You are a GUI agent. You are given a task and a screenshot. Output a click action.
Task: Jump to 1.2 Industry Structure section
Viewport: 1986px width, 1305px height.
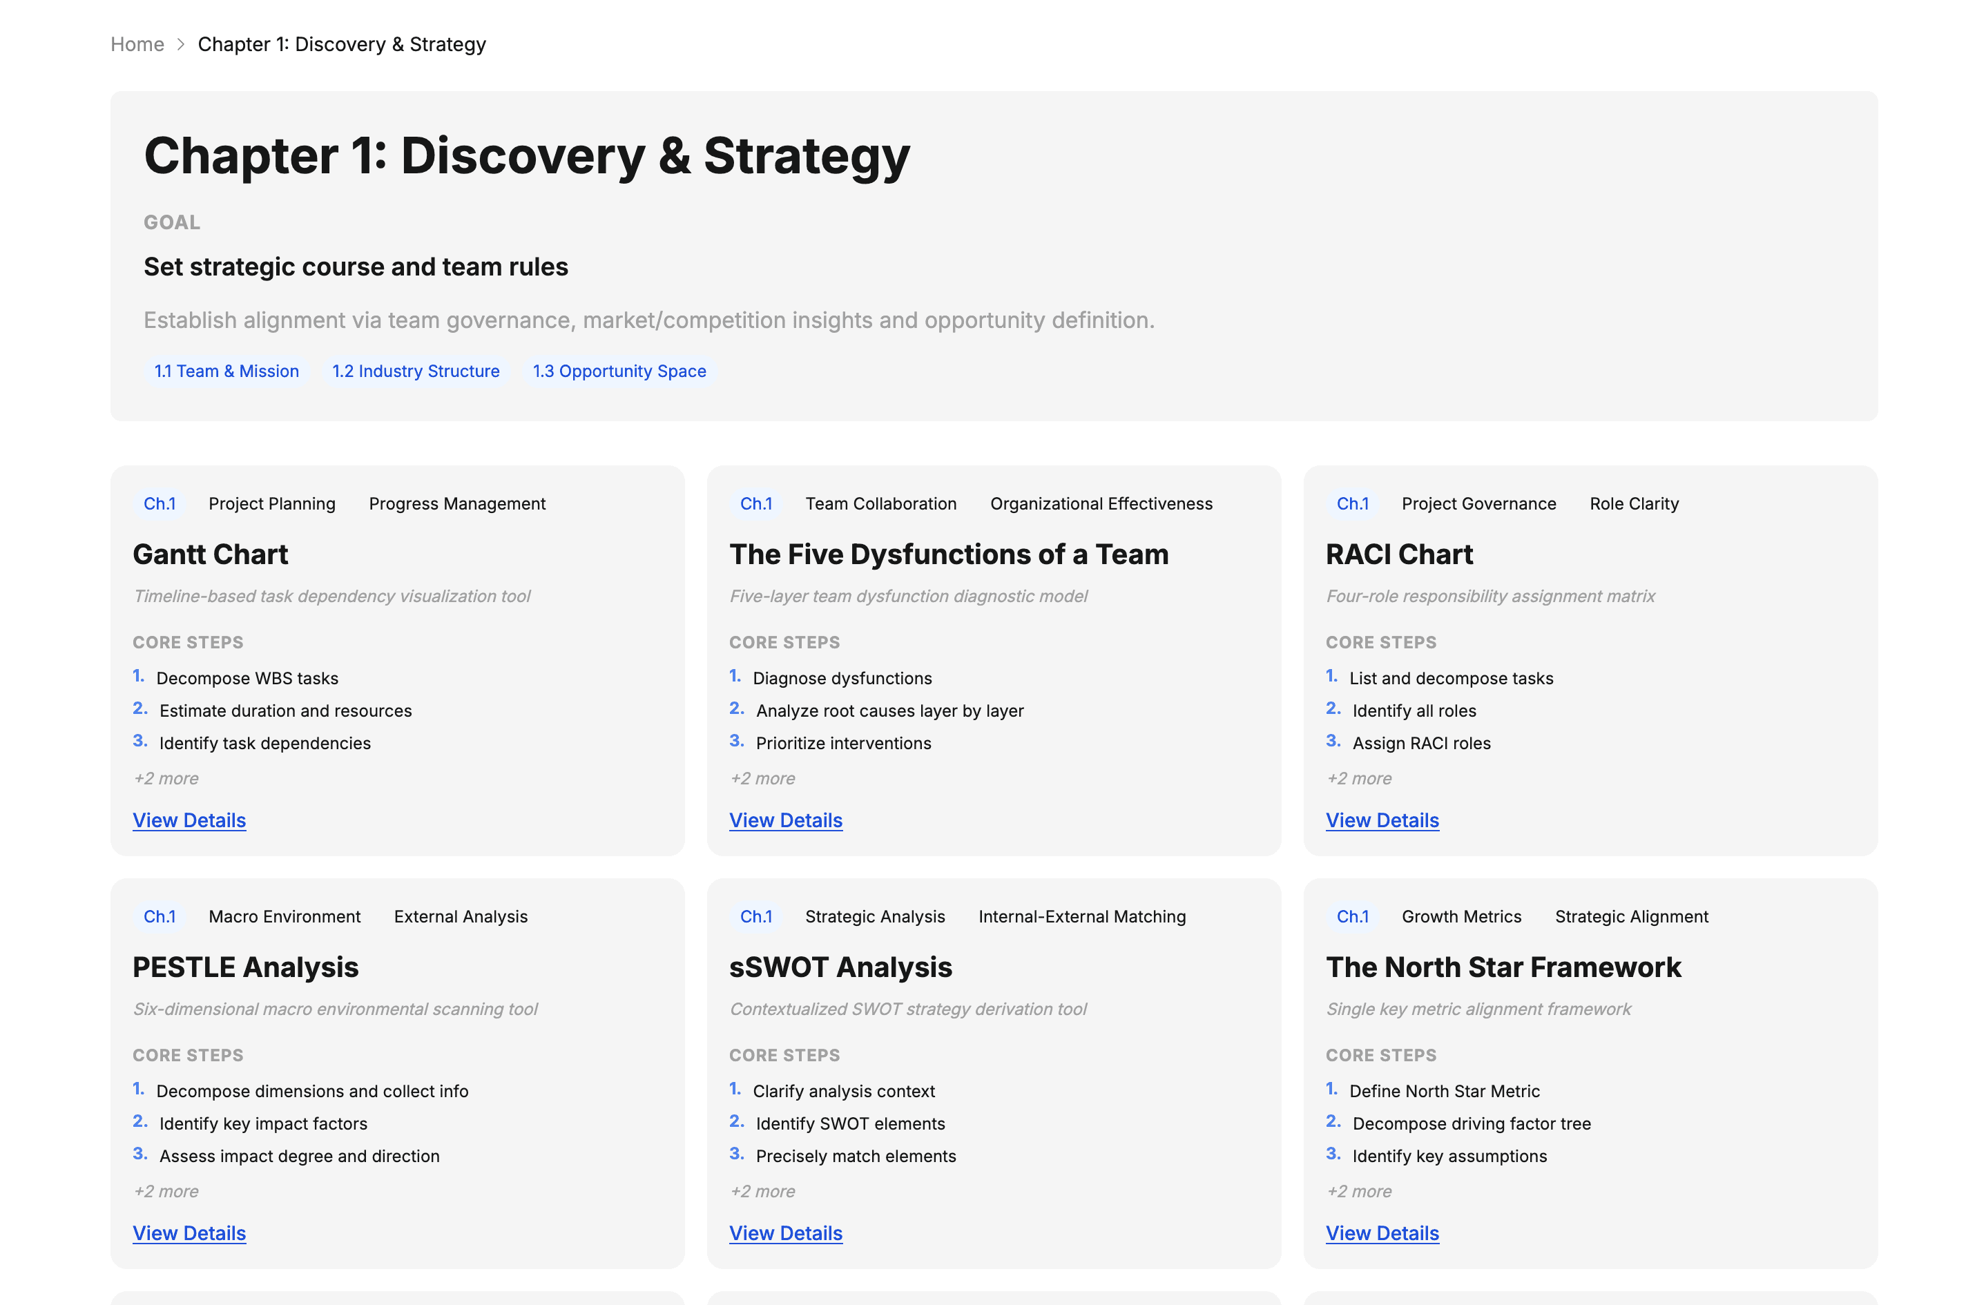[x=416, y=371]
